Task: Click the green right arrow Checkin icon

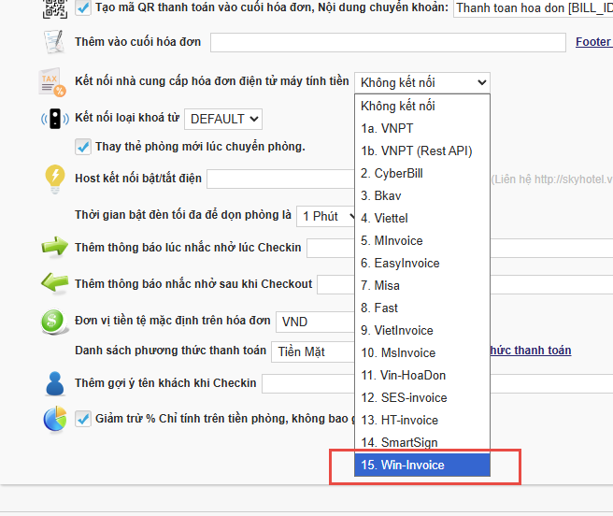Action: click(x=54, y=248)
